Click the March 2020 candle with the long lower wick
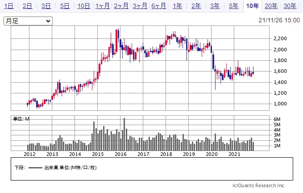Screen dimensions: 303x193 point(215,78)
